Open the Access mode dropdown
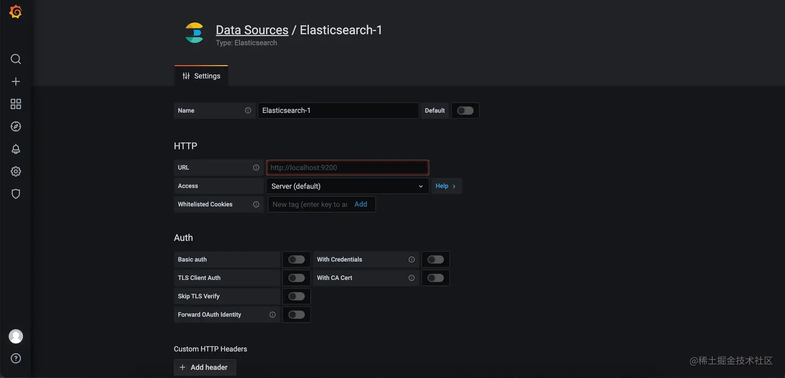 347,186
